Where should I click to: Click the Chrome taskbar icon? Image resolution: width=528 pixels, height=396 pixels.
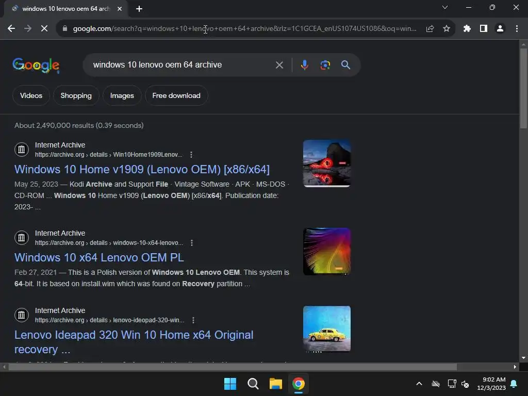point(299,384)
